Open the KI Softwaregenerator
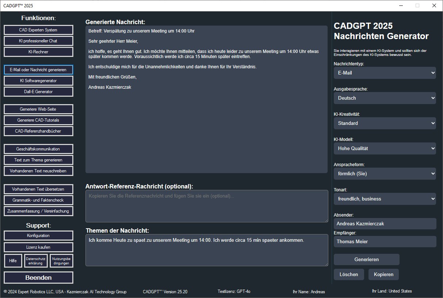This screenshot has width=443, height=298. pyautogui.click(x=38, y=81)
